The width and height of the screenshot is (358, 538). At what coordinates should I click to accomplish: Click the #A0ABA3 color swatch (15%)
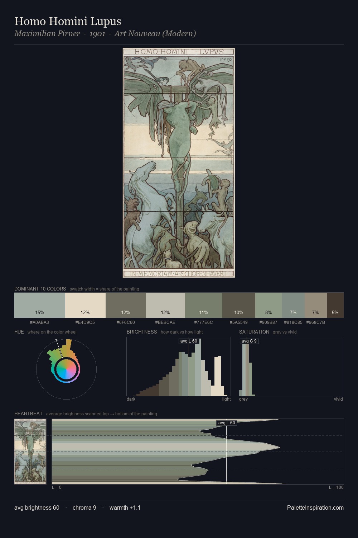(40, 305)
